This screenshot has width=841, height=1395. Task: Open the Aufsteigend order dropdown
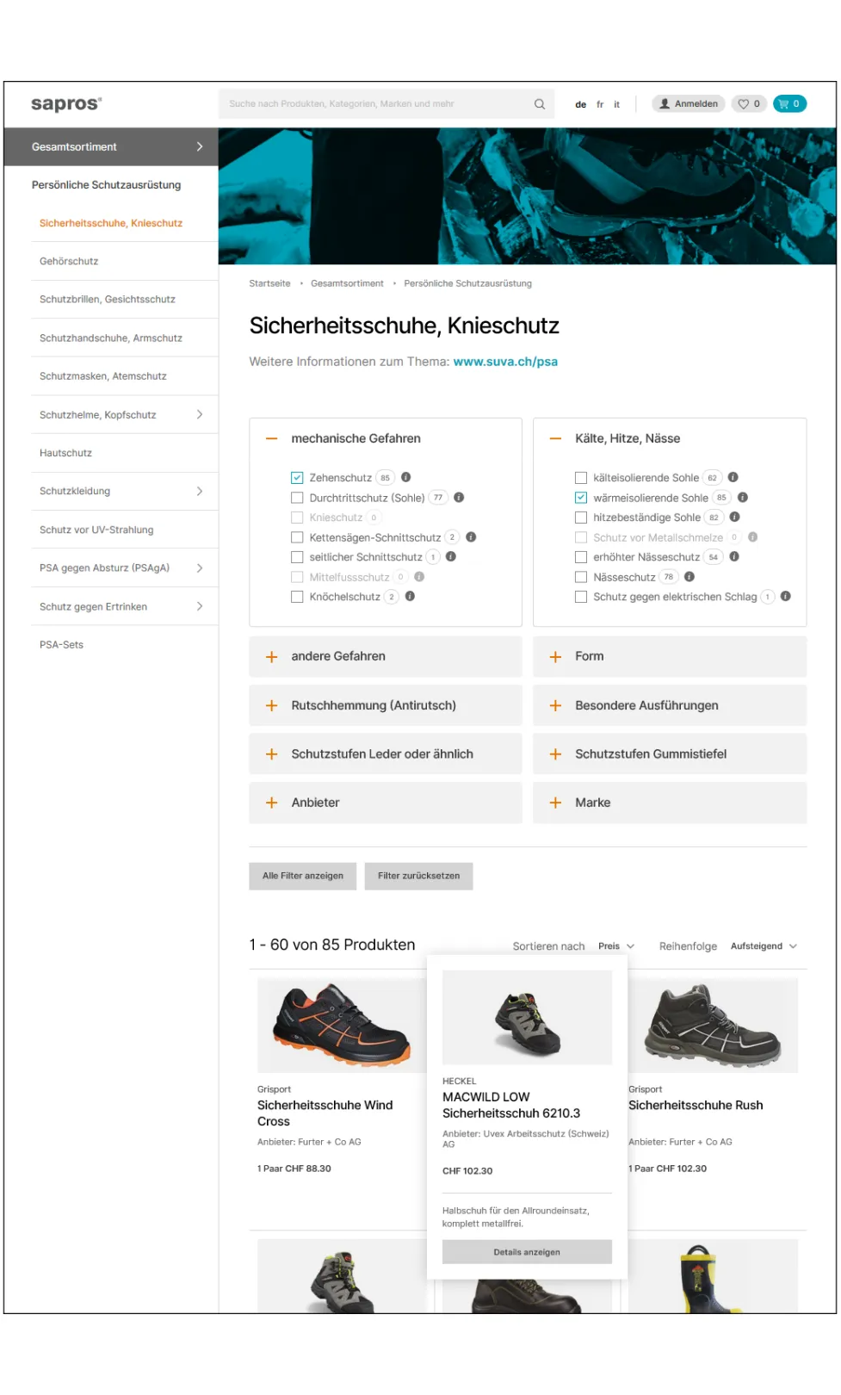764,946
